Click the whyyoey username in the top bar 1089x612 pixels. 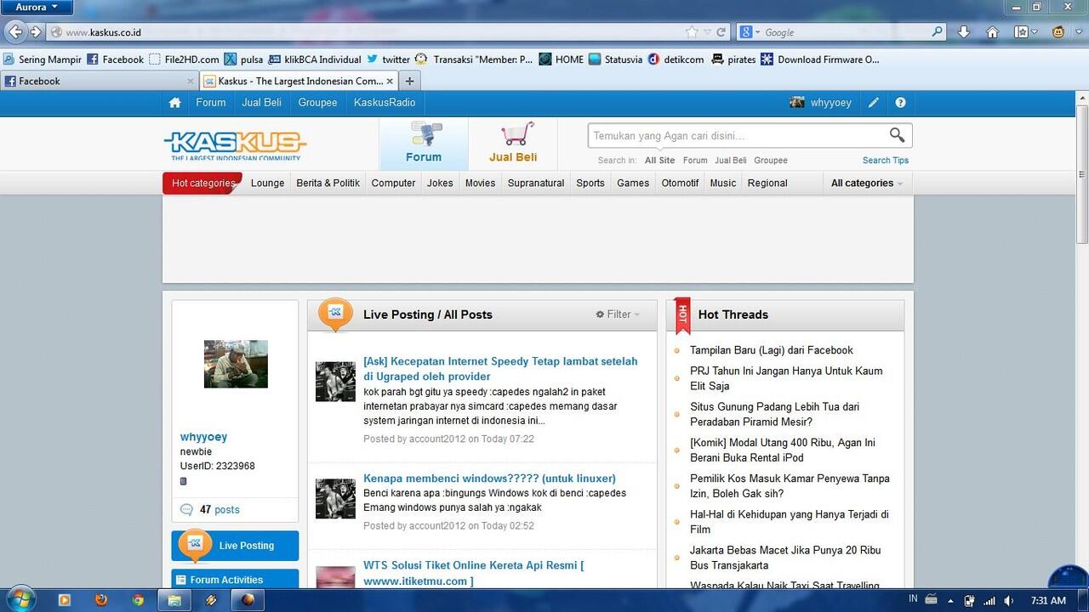tap(830, 103)
